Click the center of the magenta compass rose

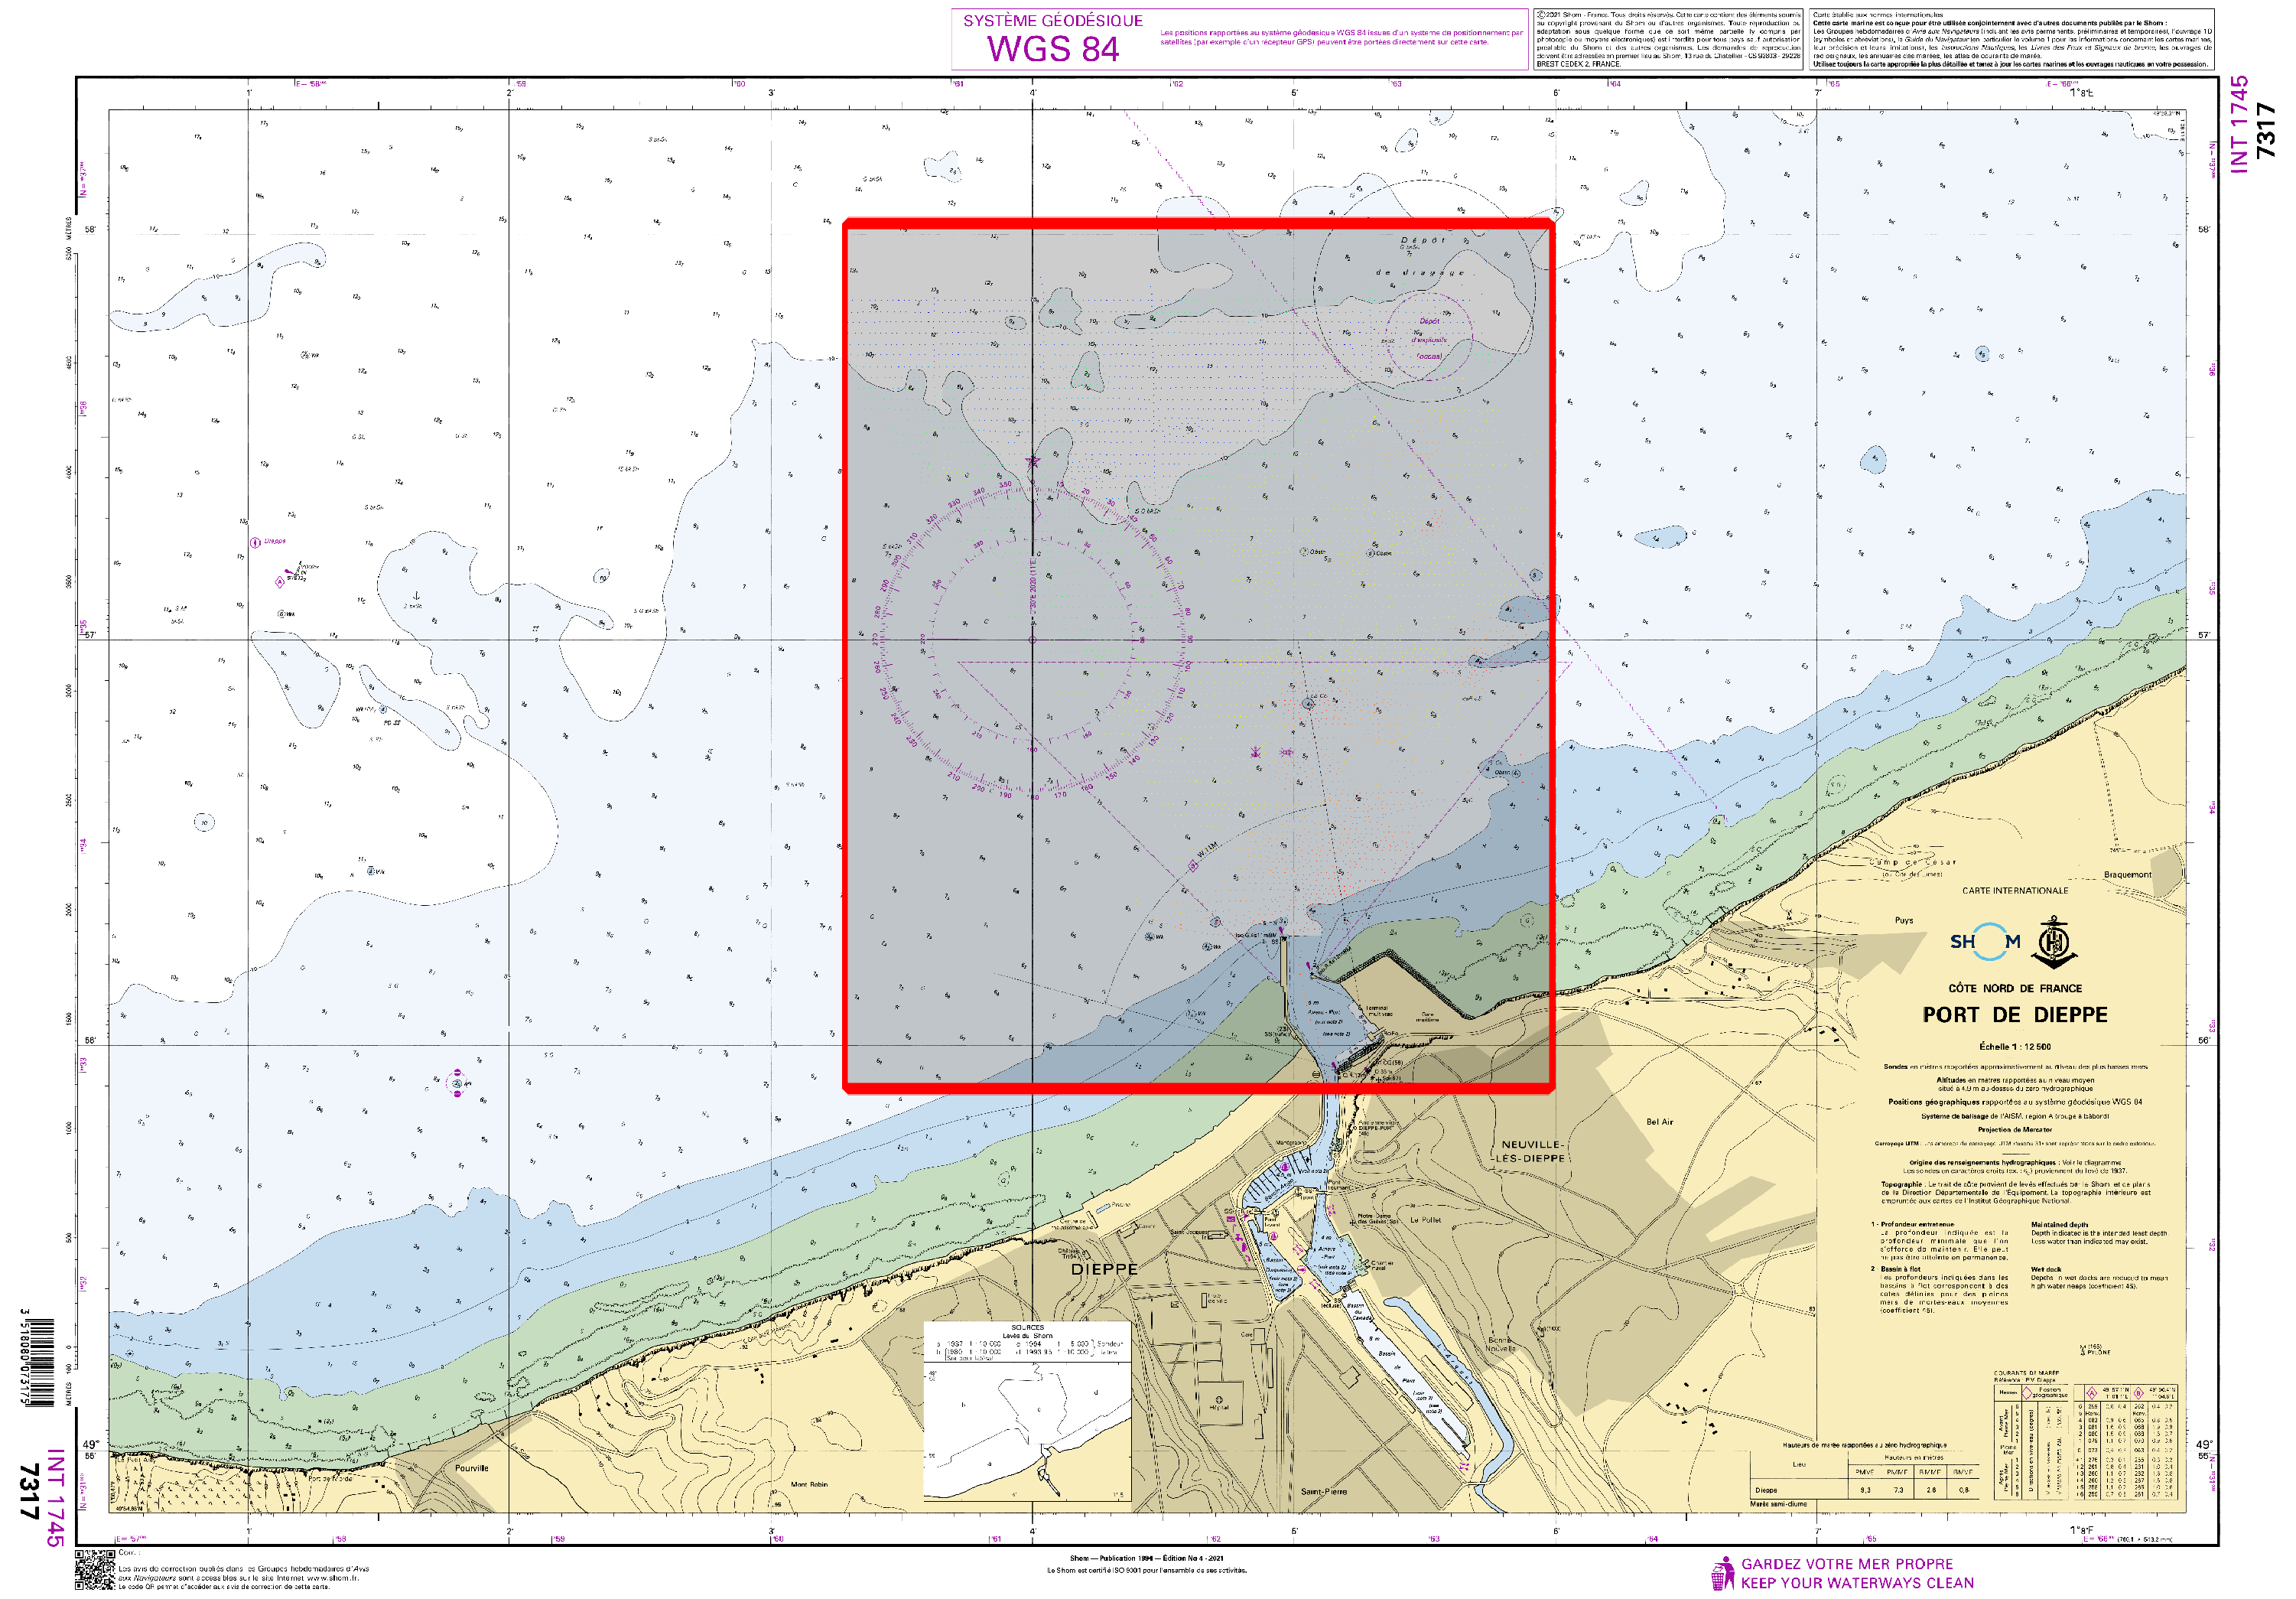1032,640
